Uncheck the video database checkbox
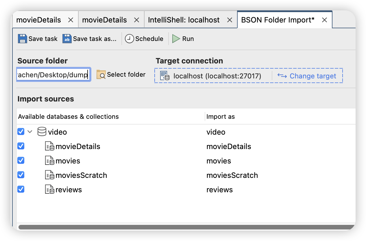The width and height of the screenshot is (366, 241). pyautogui.click(x=21, y=132)
